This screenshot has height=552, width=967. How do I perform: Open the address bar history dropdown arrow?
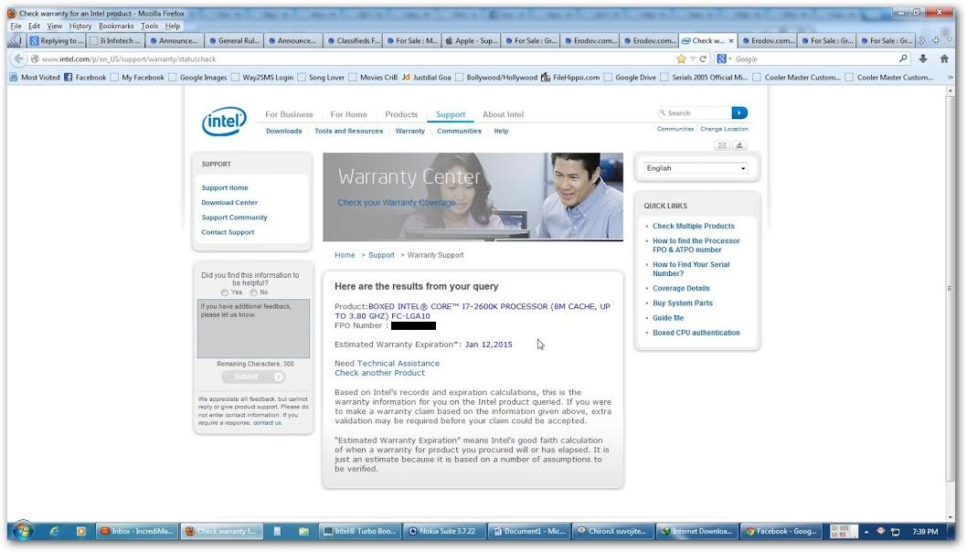click(693, 59)
